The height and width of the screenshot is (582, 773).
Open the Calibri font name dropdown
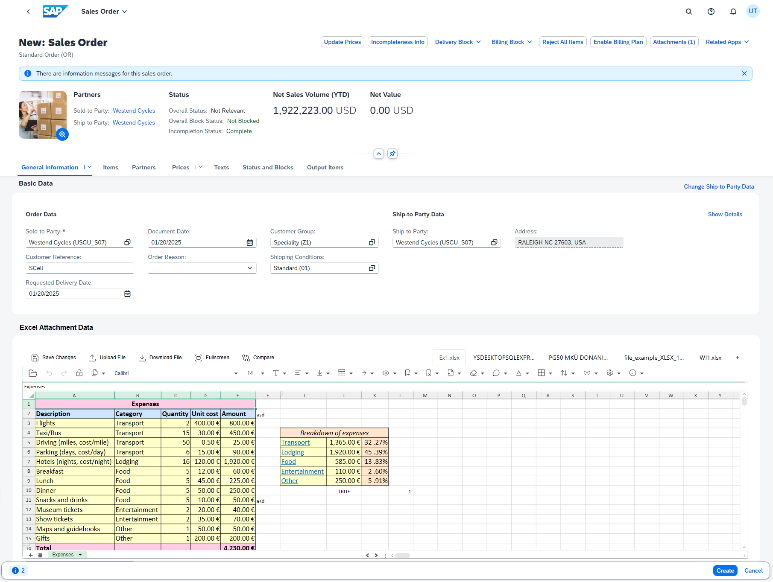(236, 373)
